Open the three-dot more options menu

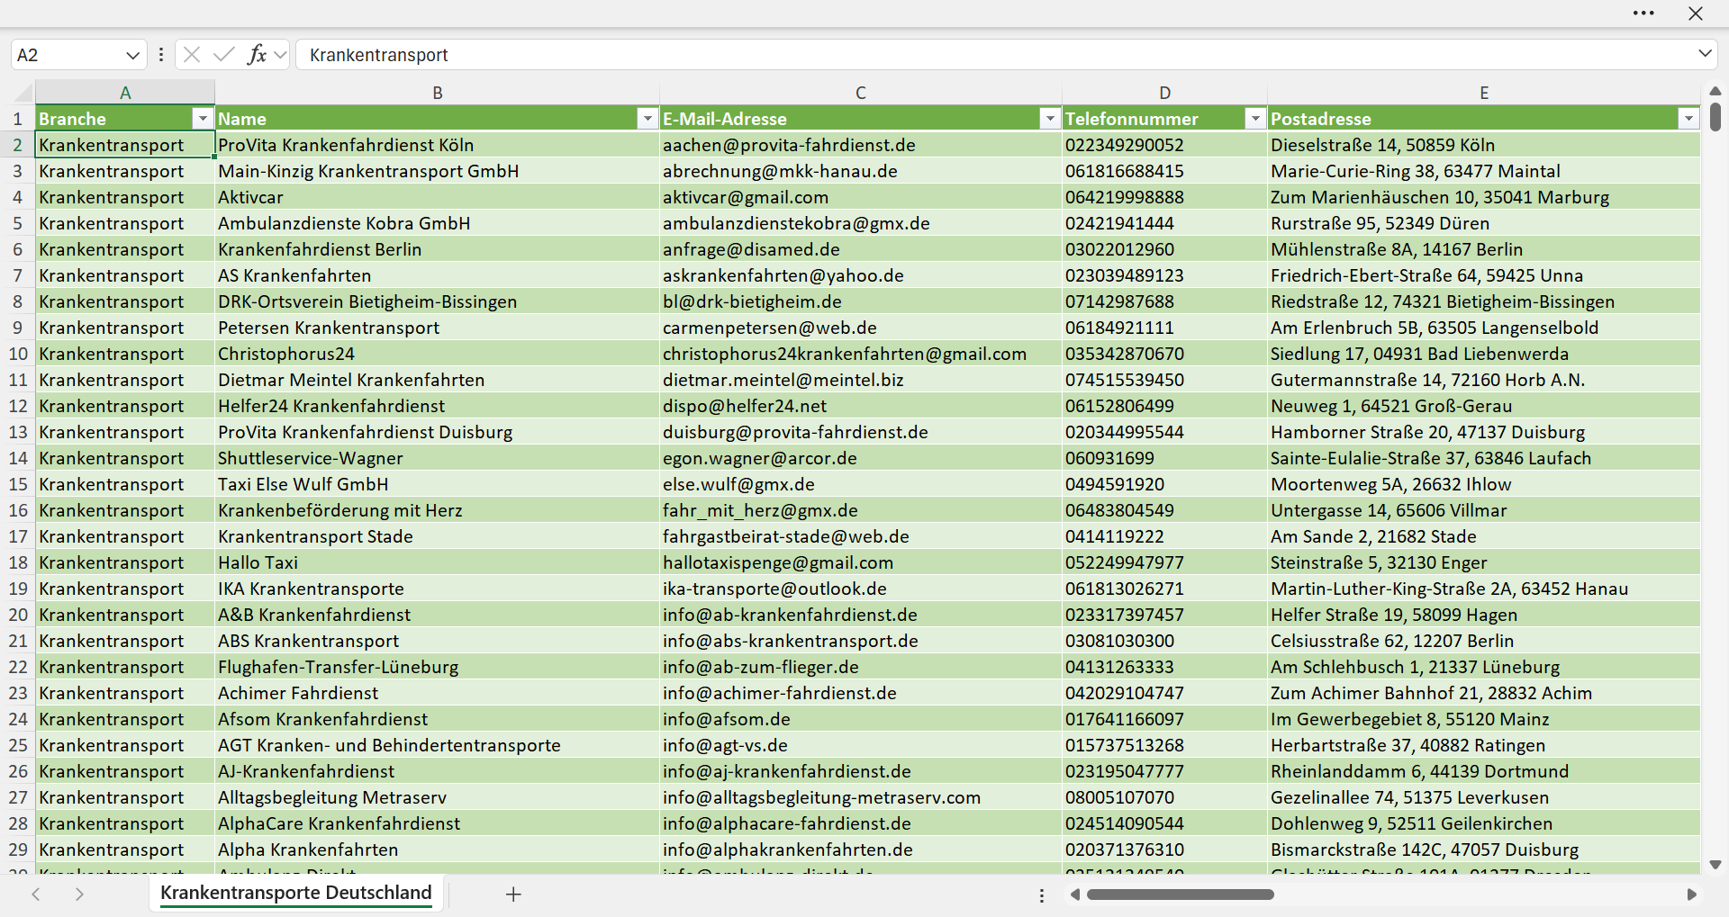pyautogui.click(x=1643, y=13)
